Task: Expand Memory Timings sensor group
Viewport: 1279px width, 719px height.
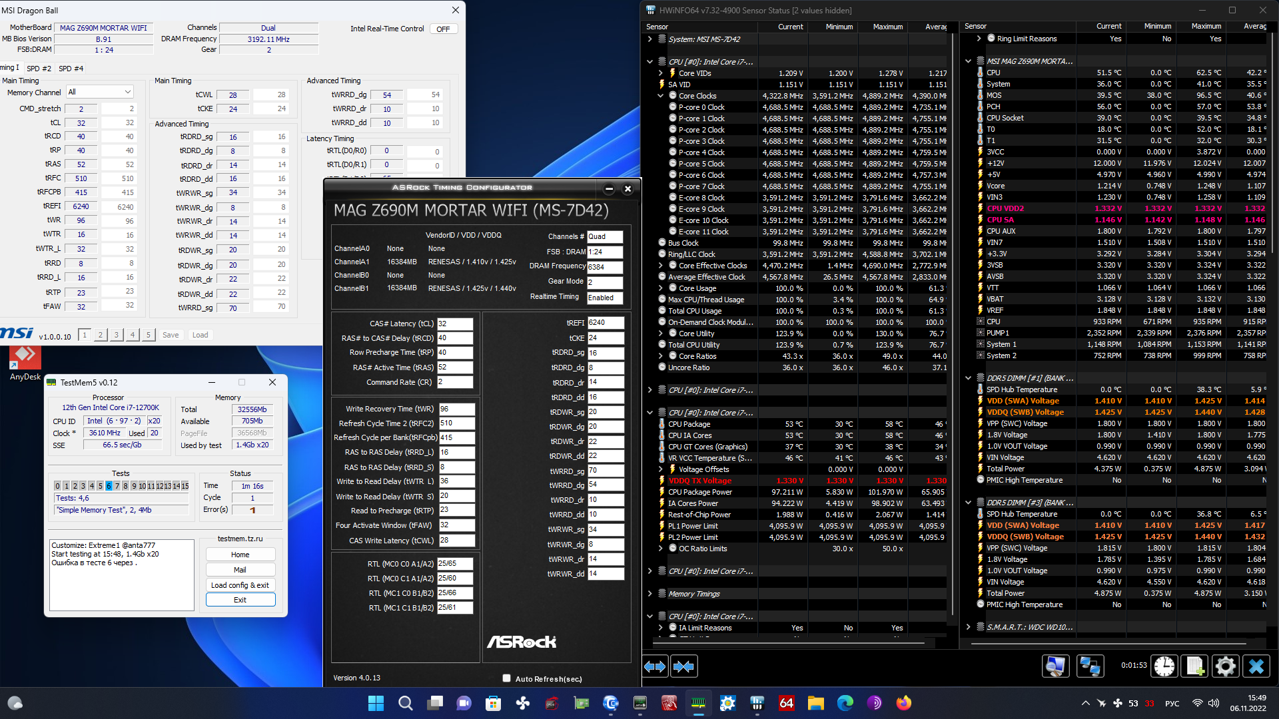Action: point(649,594)
